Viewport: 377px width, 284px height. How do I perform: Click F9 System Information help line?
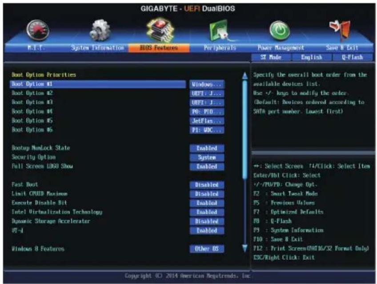[x=289, y=230]
